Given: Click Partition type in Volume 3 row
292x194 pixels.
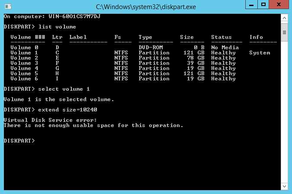Looking at the screenshot, I should 154,63.
